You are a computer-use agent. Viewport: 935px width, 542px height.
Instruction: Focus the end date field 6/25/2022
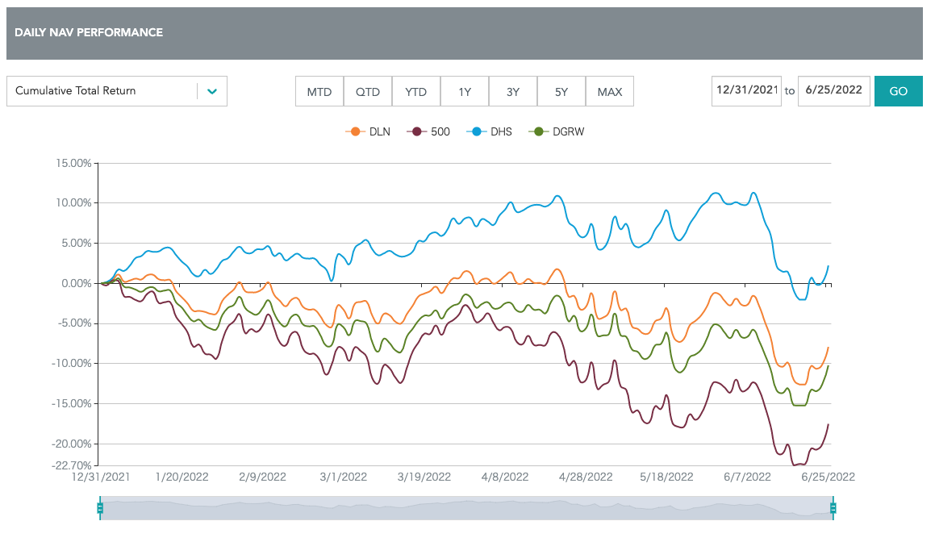coord(833,90)
